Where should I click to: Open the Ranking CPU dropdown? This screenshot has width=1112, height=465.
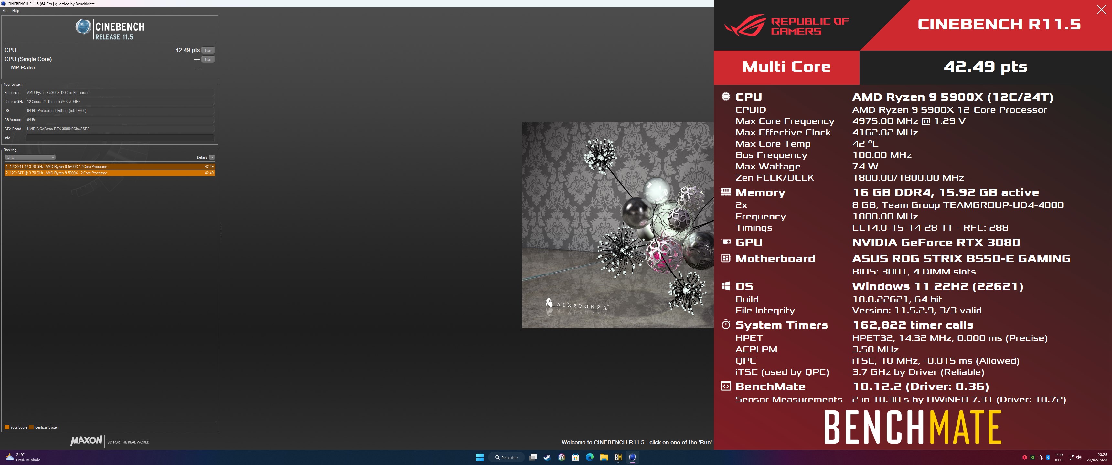tap(30, 157)
